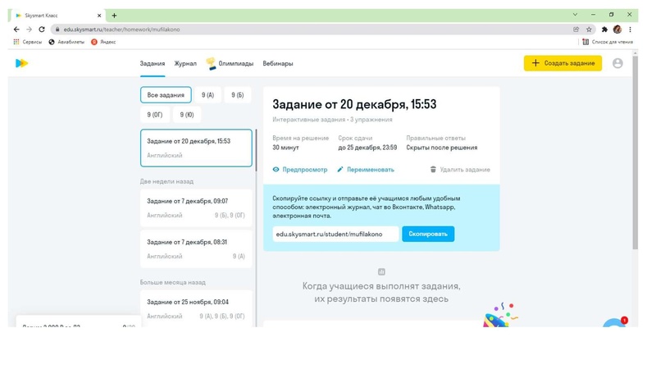Click the text до 25 декабря, 23:59

tap(367, 148)
